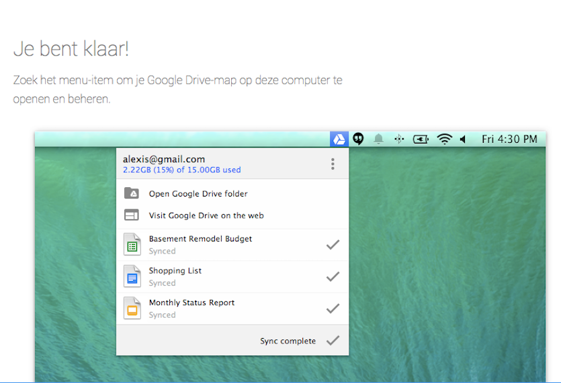
Task: Click checkmark beside Monthly Status Report
Action: pos(333,309)
